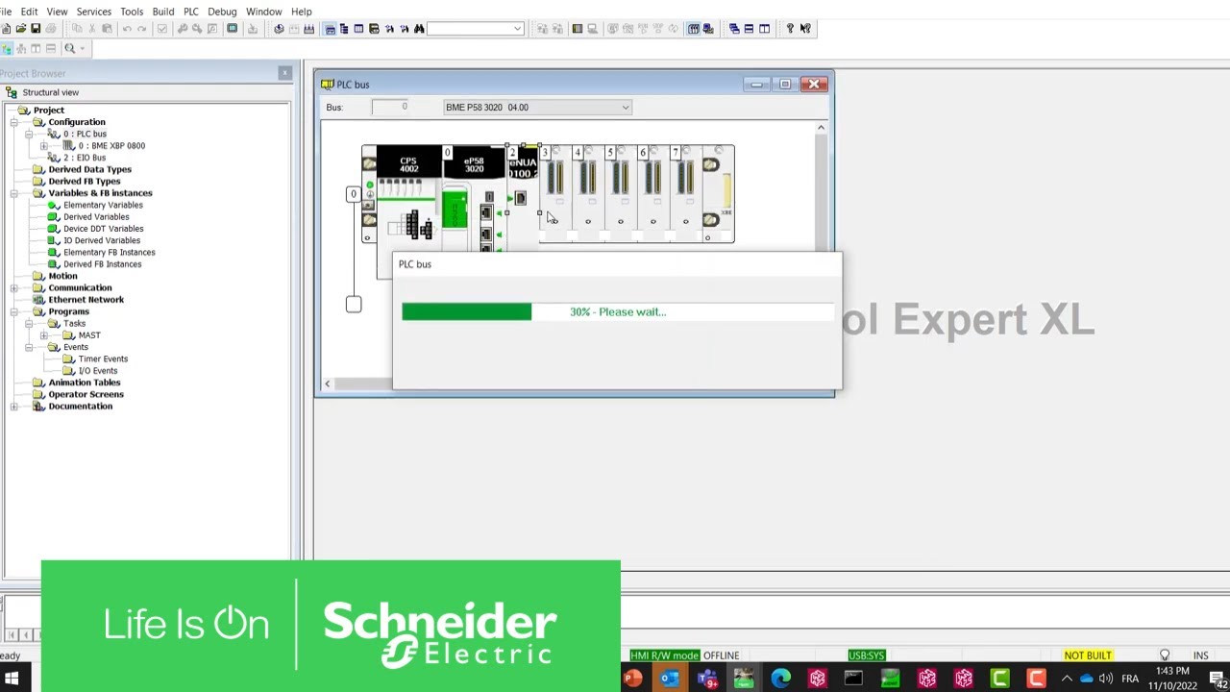This screenshot has height=692, width=1230.
Task: Click the Tile horizontally toolbar icon
Action: [x=749, y=29]
